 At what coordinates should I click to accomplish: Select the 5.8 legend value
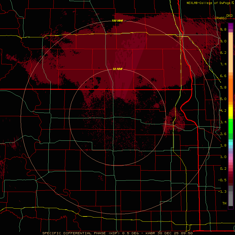pos(223,87)
